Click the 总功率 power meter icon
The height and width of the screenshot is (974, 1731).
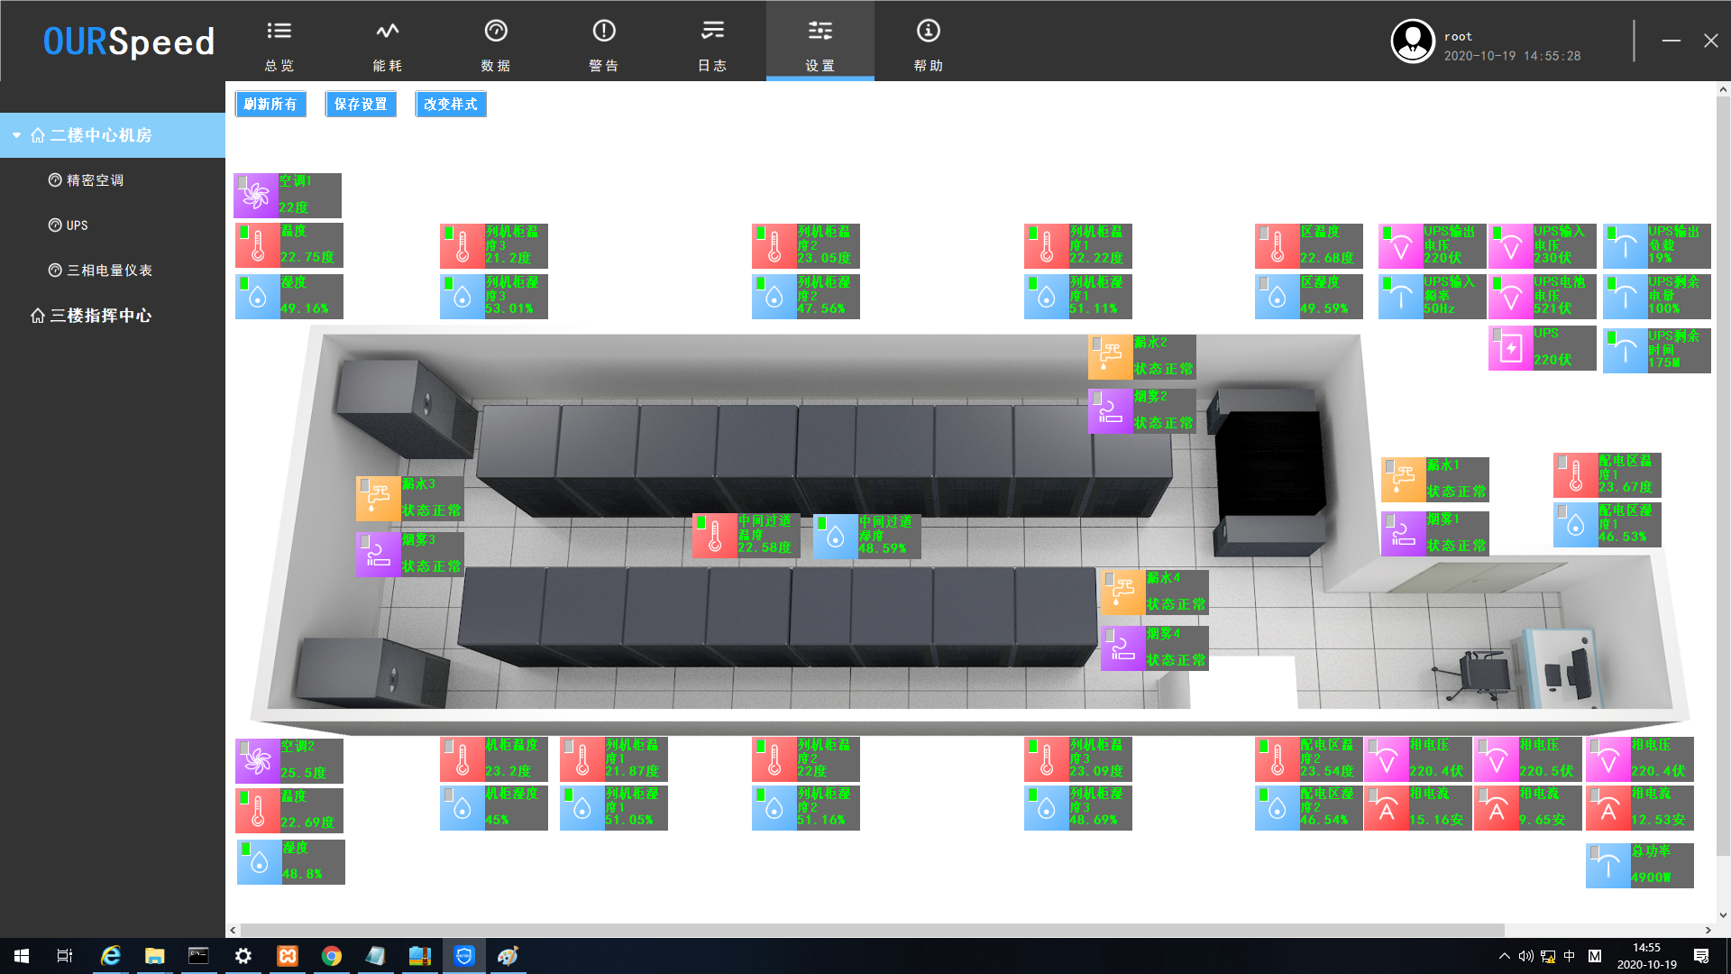click(x=1608, y=866)
